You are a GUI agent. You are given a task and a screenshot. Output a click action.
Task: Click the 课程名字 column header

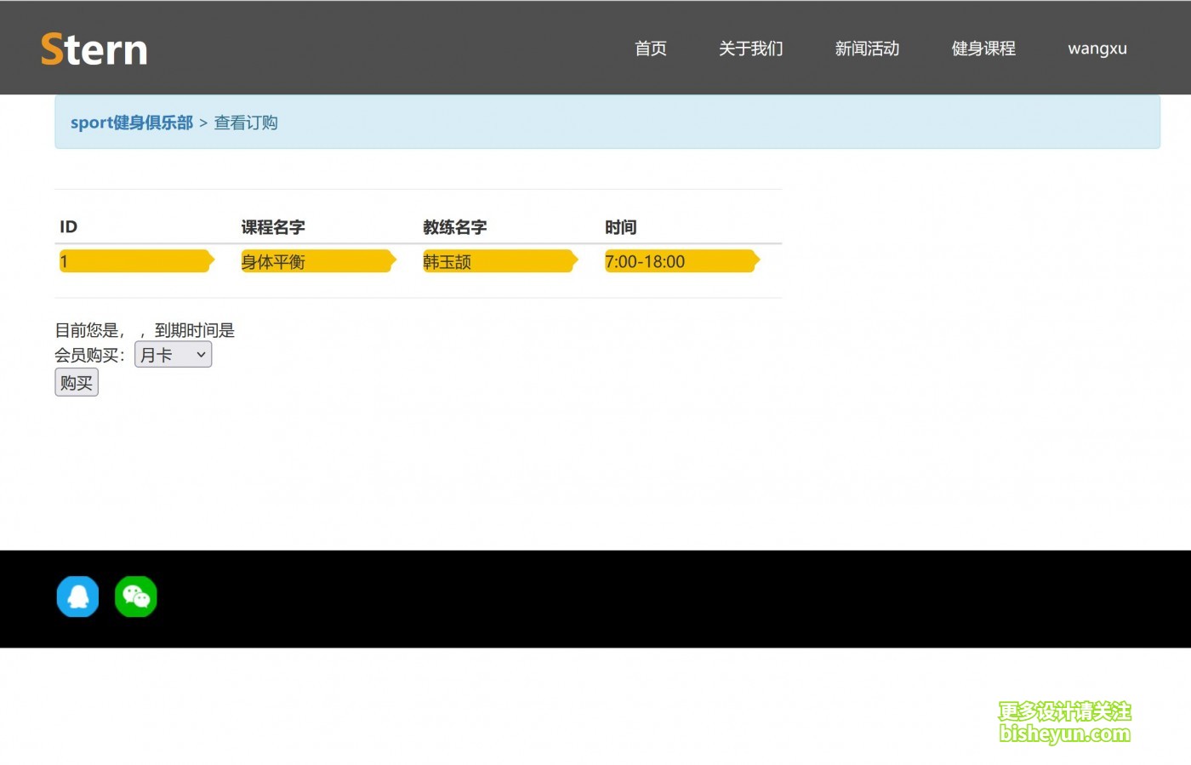click(x=273, y=227)
